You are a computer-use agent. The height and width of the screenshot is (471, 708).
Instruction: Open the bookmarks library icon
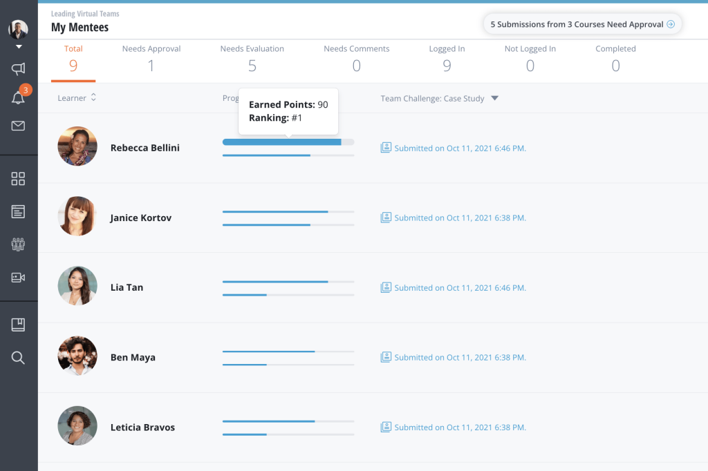coord(18,325)
